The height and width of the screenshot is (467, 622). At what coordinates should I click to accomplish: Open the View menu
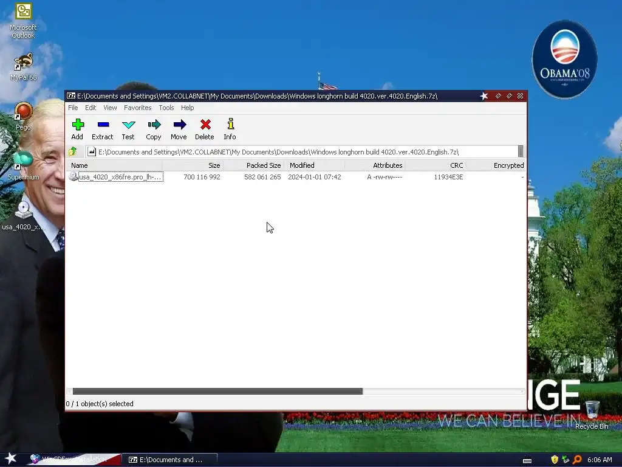tap(110, 108)
